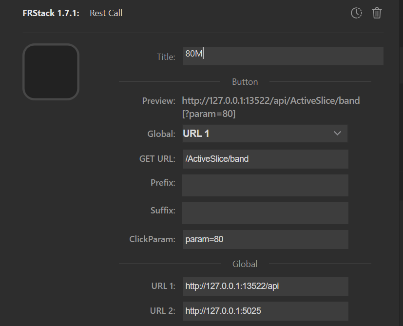
Task: Click the clock history icon
Action: pyautogui.click(x=356, y=13)
